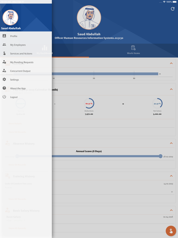Collapse the Training History section chevron
The image size is (178, 238).
(x=171, y=176)
